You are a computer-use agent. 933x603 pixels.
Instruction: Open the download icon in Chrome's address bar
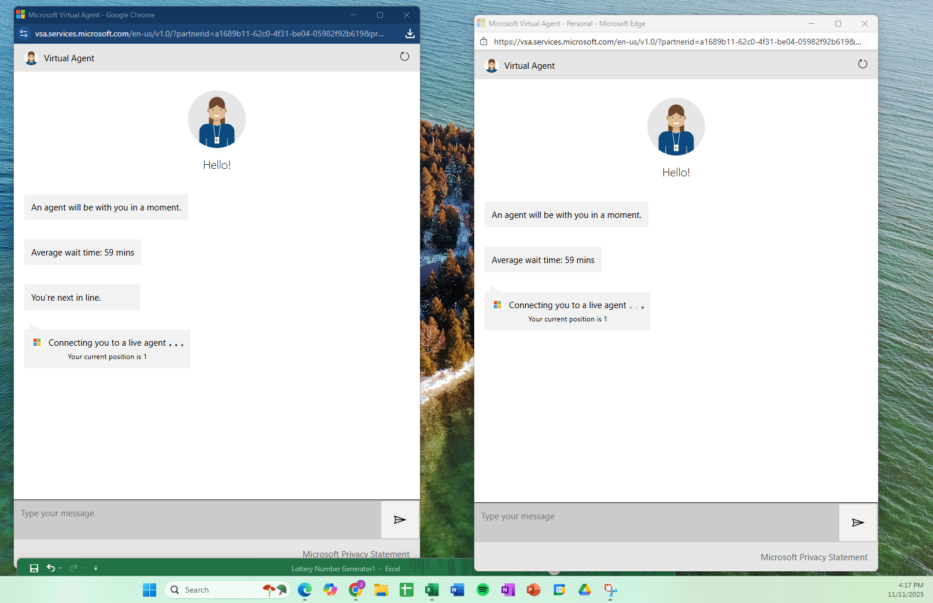pyautogui.click(x=410, y=34)
